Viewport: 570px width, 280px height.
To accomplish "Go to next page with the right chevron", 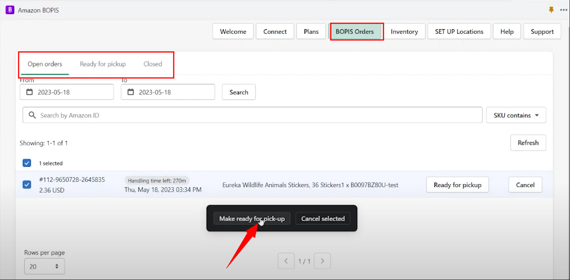I will pos(322,261).
